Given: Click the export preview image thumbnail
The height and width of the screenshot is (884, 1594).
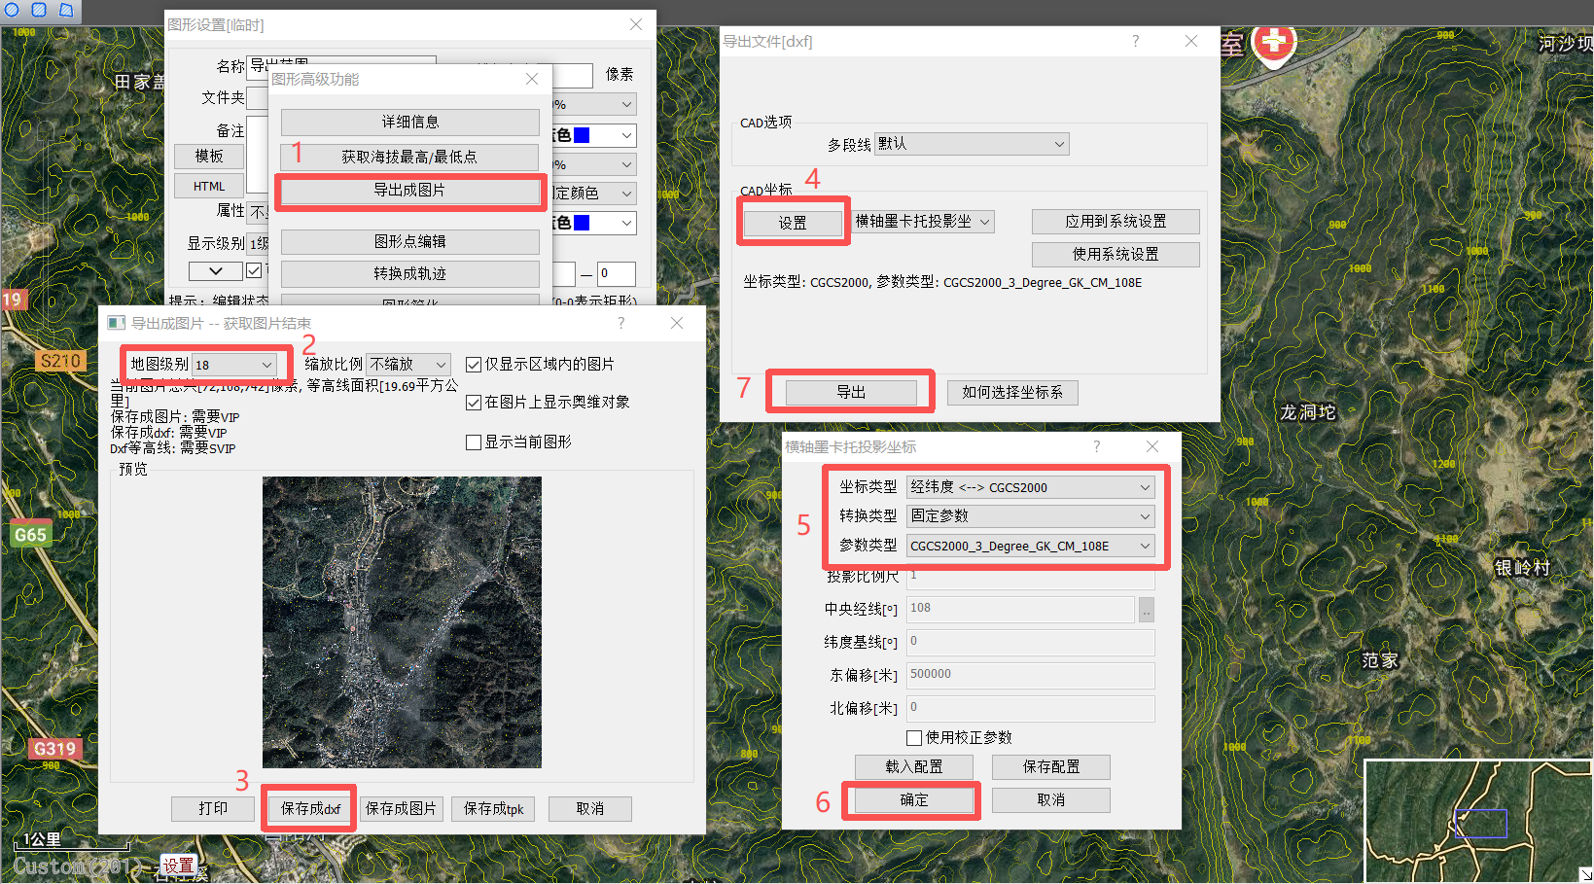Looking at the screenshot, I should [402, 622].
